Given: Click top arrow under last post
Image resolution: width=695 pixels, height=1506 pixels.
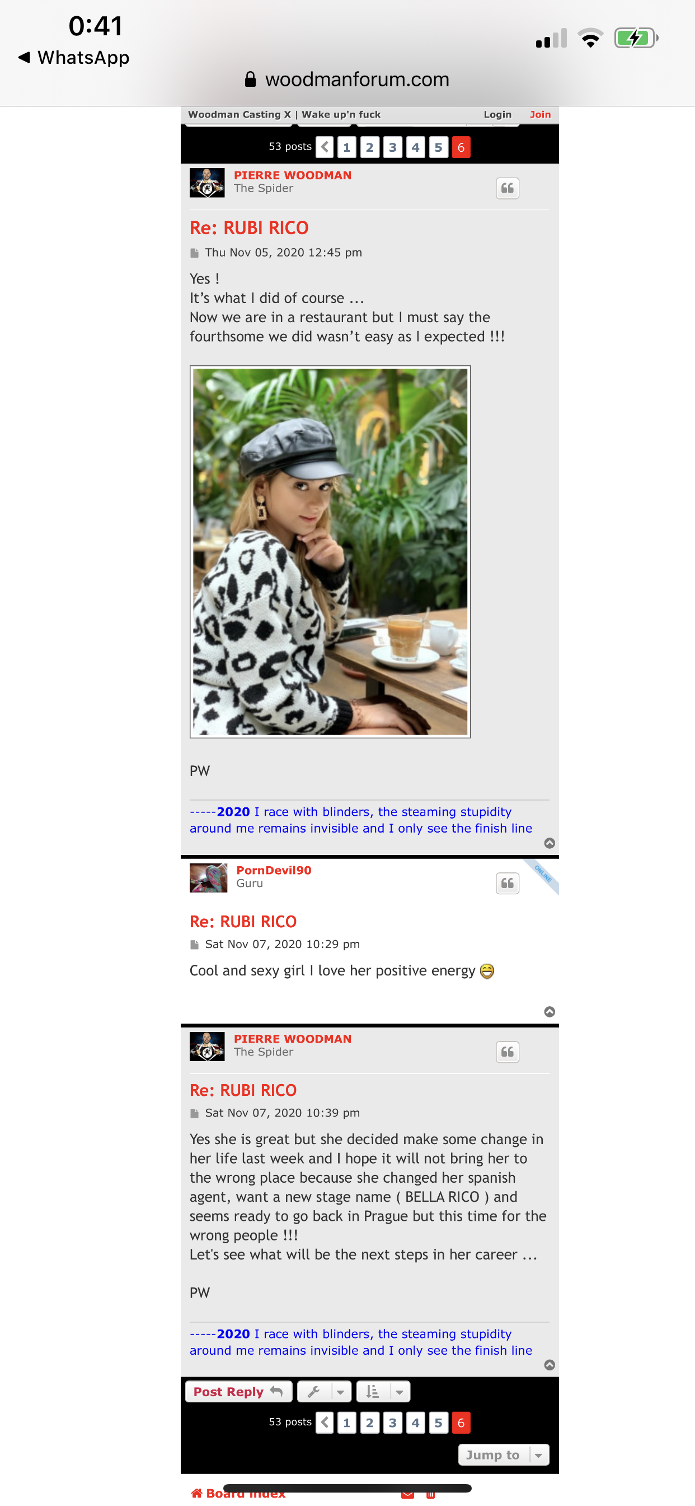Looking at the screenshot, I should [549, 1364].
